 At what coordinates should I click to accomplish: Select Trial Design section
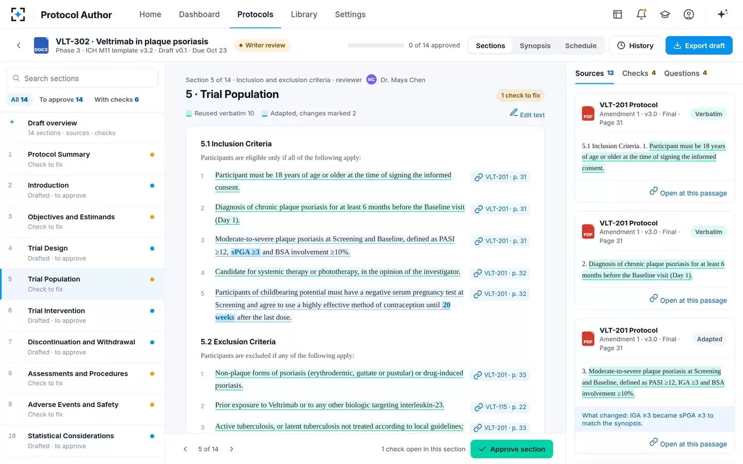(x=83, y=253)
